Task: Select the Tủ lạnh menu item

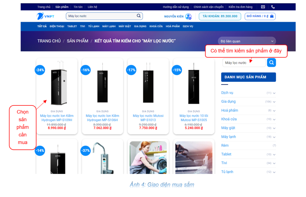Action: click(94, 26)
